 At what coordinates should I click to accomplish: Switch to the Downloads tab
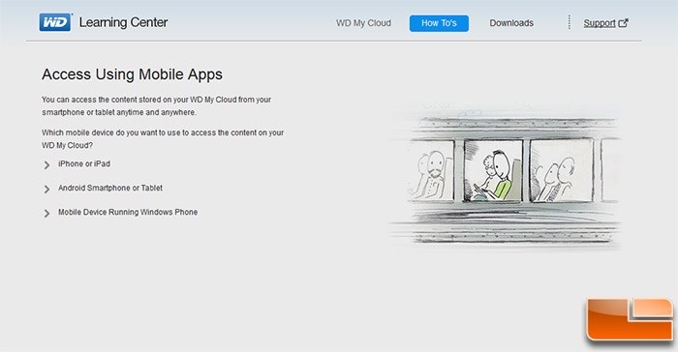coord(511,23)
